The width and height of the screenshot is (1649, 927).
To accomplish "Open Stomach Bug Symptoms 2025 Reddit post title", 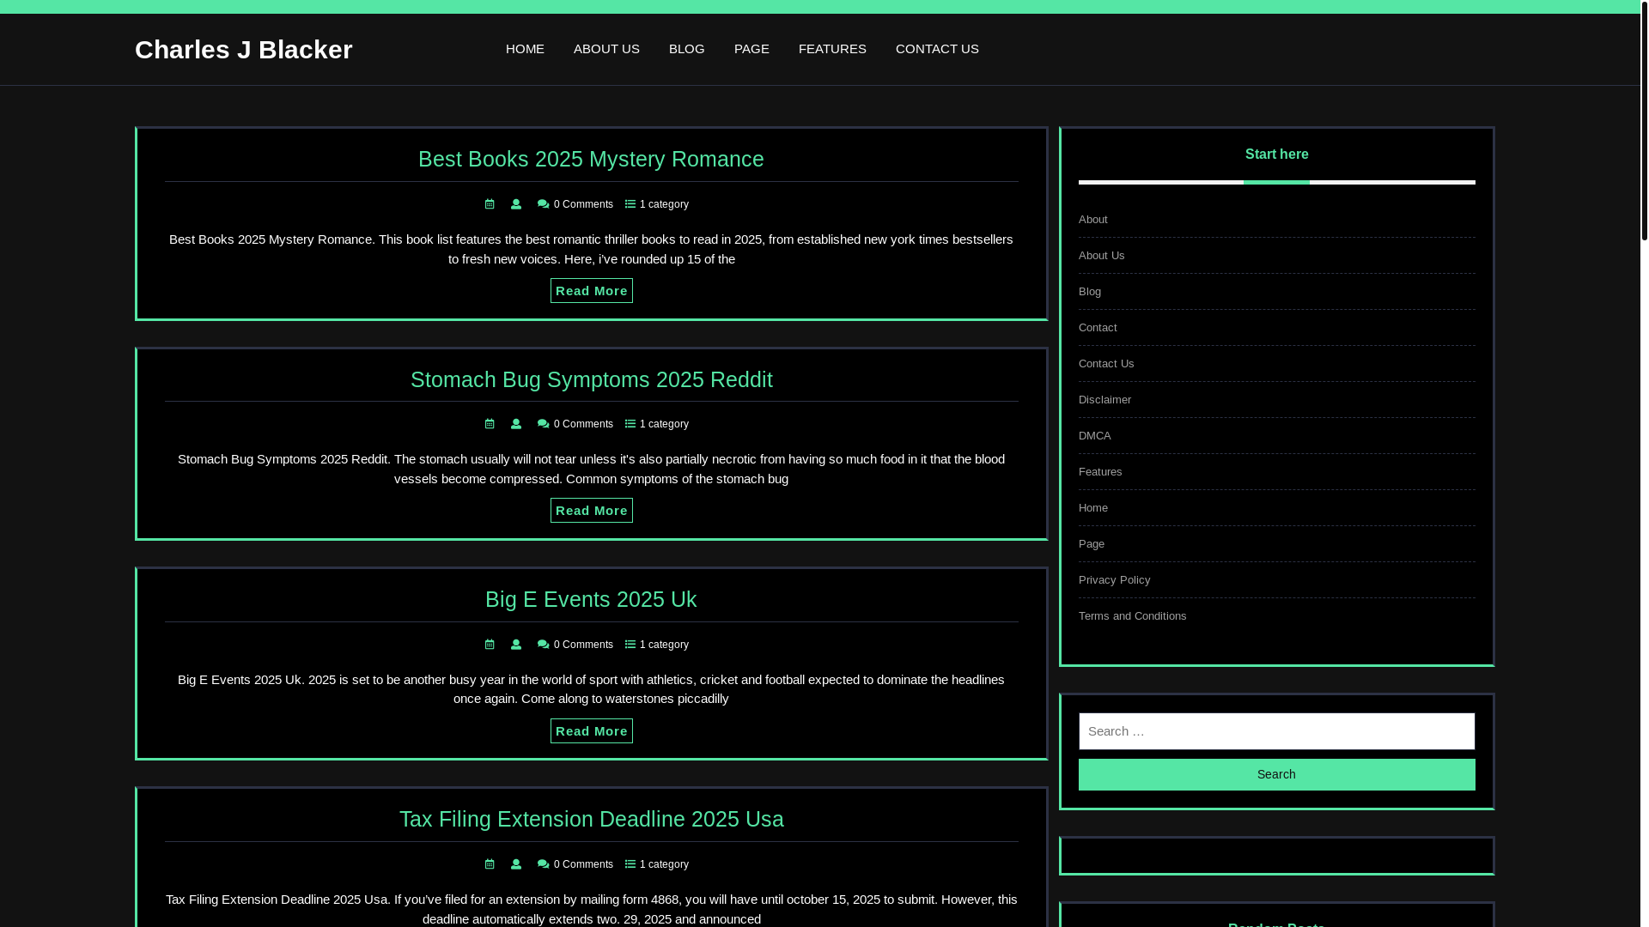I will tap(592, 379).
